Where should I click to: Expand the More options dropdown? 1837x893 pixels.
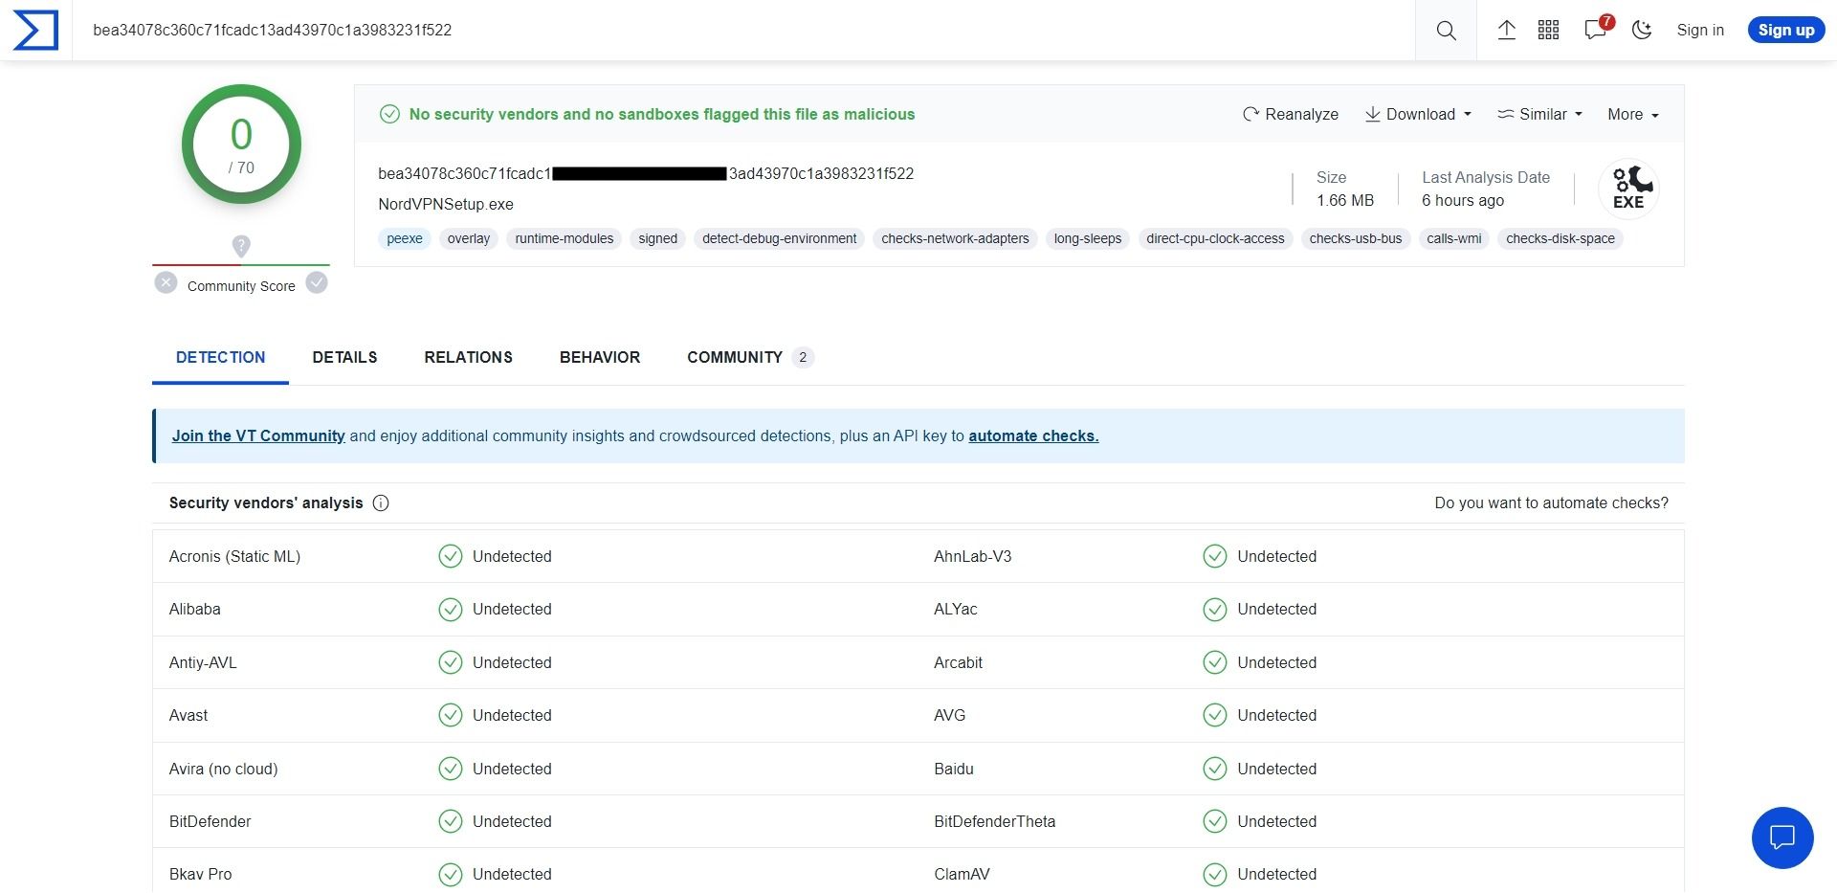tap(1630, 114)
